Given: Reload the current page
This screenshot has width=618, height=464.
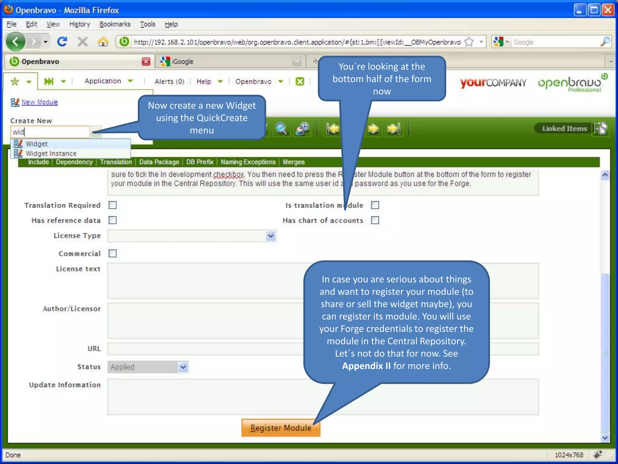Looking at the screenshot, I should (62, 42).
